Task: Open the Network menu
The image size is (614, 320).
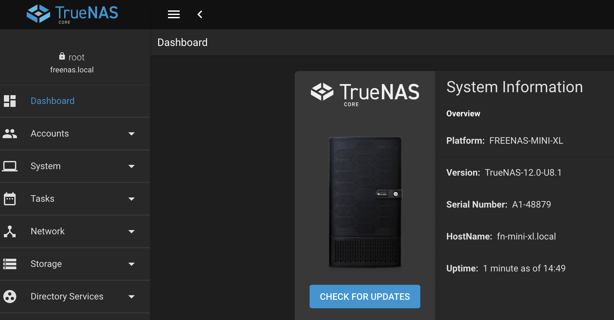Action: point(75,231)
